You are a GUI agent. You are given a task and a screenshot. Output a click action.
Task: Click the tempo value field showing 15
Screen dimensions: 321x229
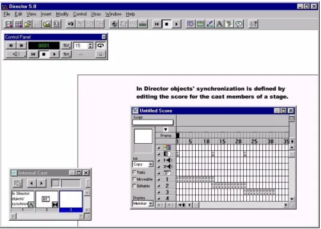click(x=81, y=46)
